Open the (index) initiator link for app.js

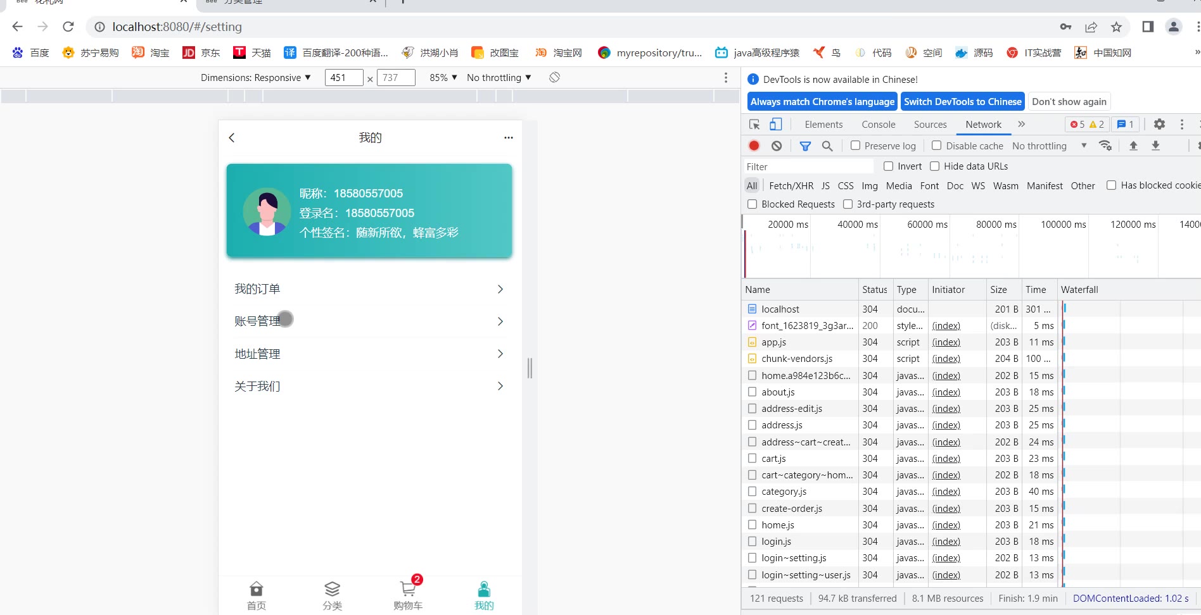pos(946,342)
